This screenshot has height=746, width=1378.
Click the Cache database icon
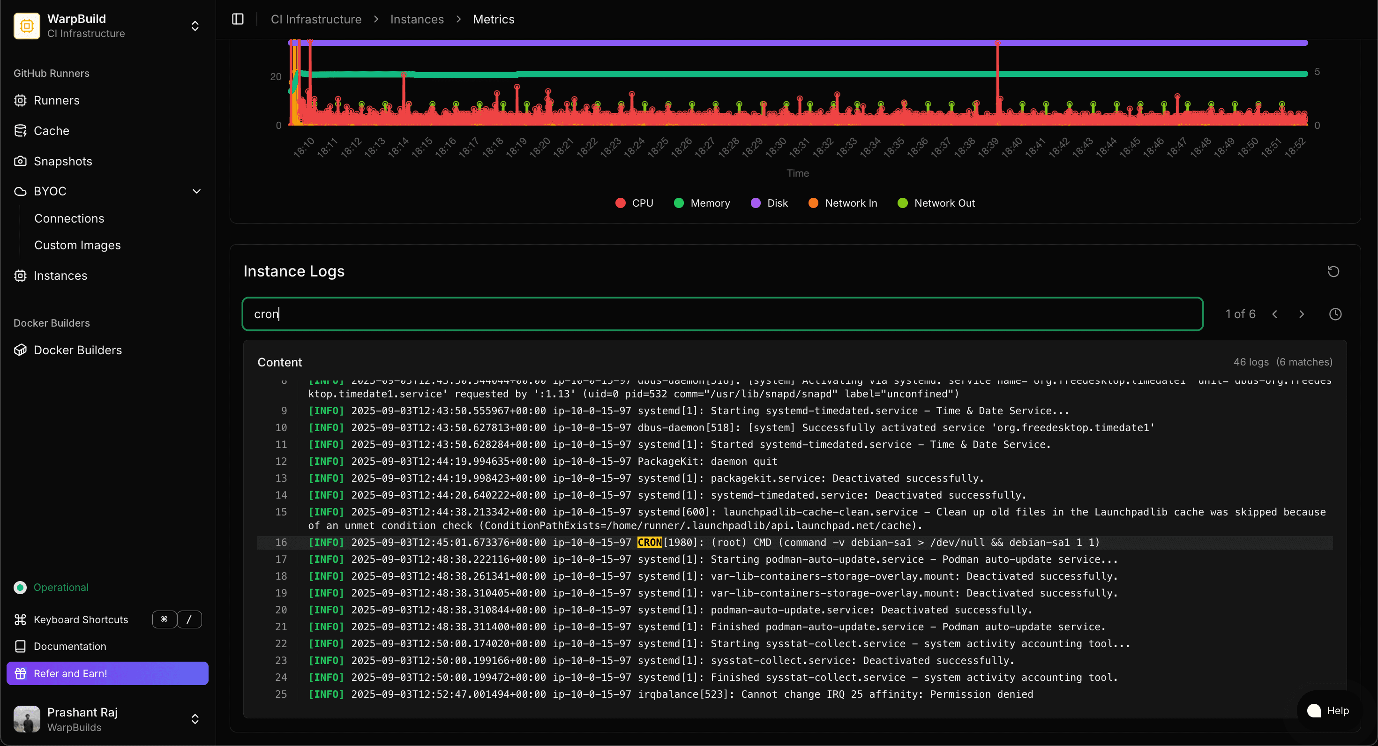pos(20,130)
